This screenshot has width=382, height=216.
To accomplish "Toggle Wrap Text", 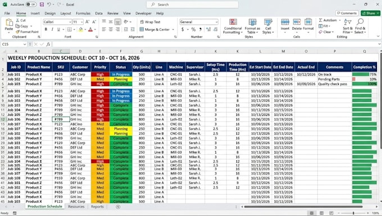I will click(x=150, y=22).
